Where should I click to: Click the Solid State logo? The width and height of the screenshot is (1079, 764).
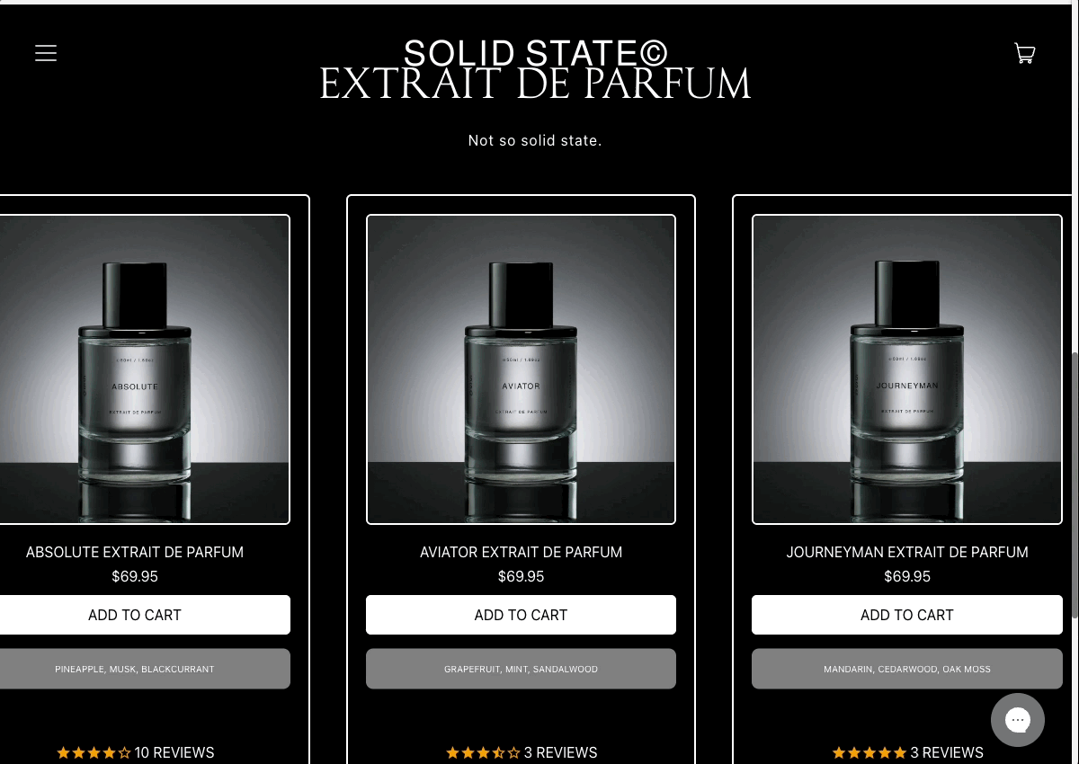tap(535, 54)
